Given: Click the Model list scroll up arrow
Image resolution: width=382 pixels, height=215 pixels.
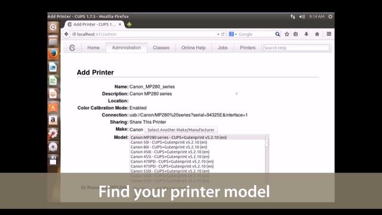Looking at the screenshot, I should (x=267, y=137).
